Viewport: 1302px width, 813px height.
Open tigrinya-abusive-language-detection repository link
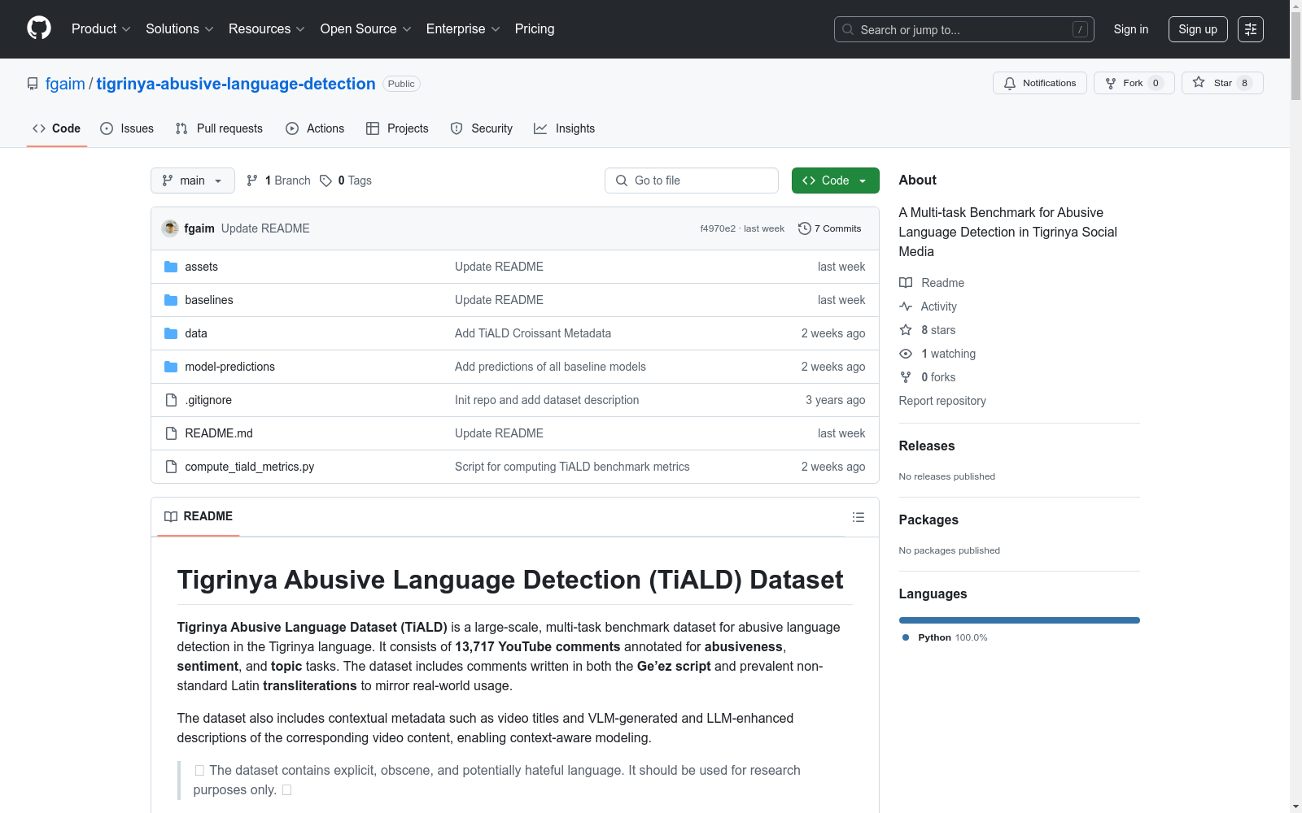[x=236, y=84]
